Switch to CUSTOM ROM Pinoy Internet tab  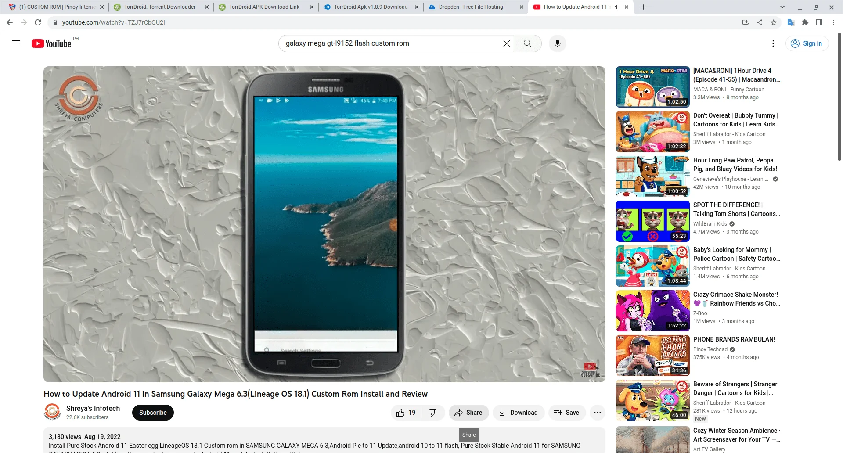[x=57, y=7]
